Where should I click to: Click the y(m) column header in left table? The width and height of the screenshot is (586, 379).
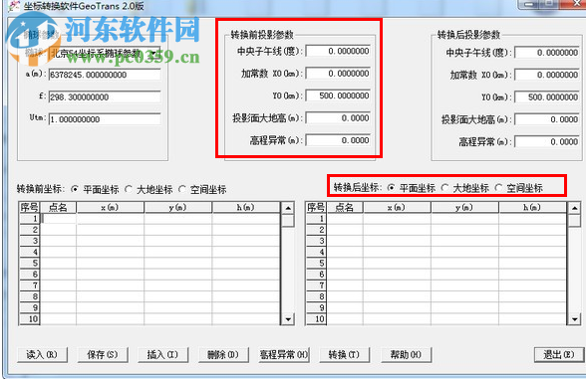pyautogui.click(x=177, y=207)
